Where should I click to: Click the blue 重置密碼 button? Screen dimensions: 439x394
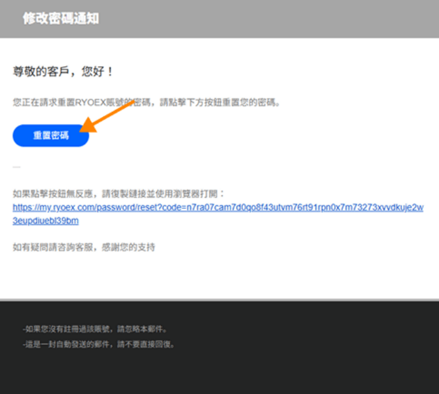coord(50,136)
